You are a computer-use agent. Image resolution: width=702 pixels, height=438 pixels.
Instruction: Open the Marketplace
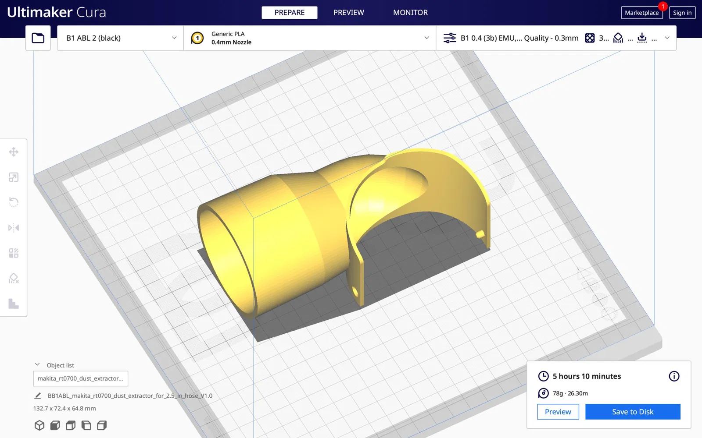pyautogui.click(x=642, y=13)
